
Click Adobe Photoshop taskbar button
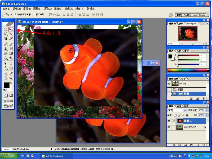tap(53, 156)
